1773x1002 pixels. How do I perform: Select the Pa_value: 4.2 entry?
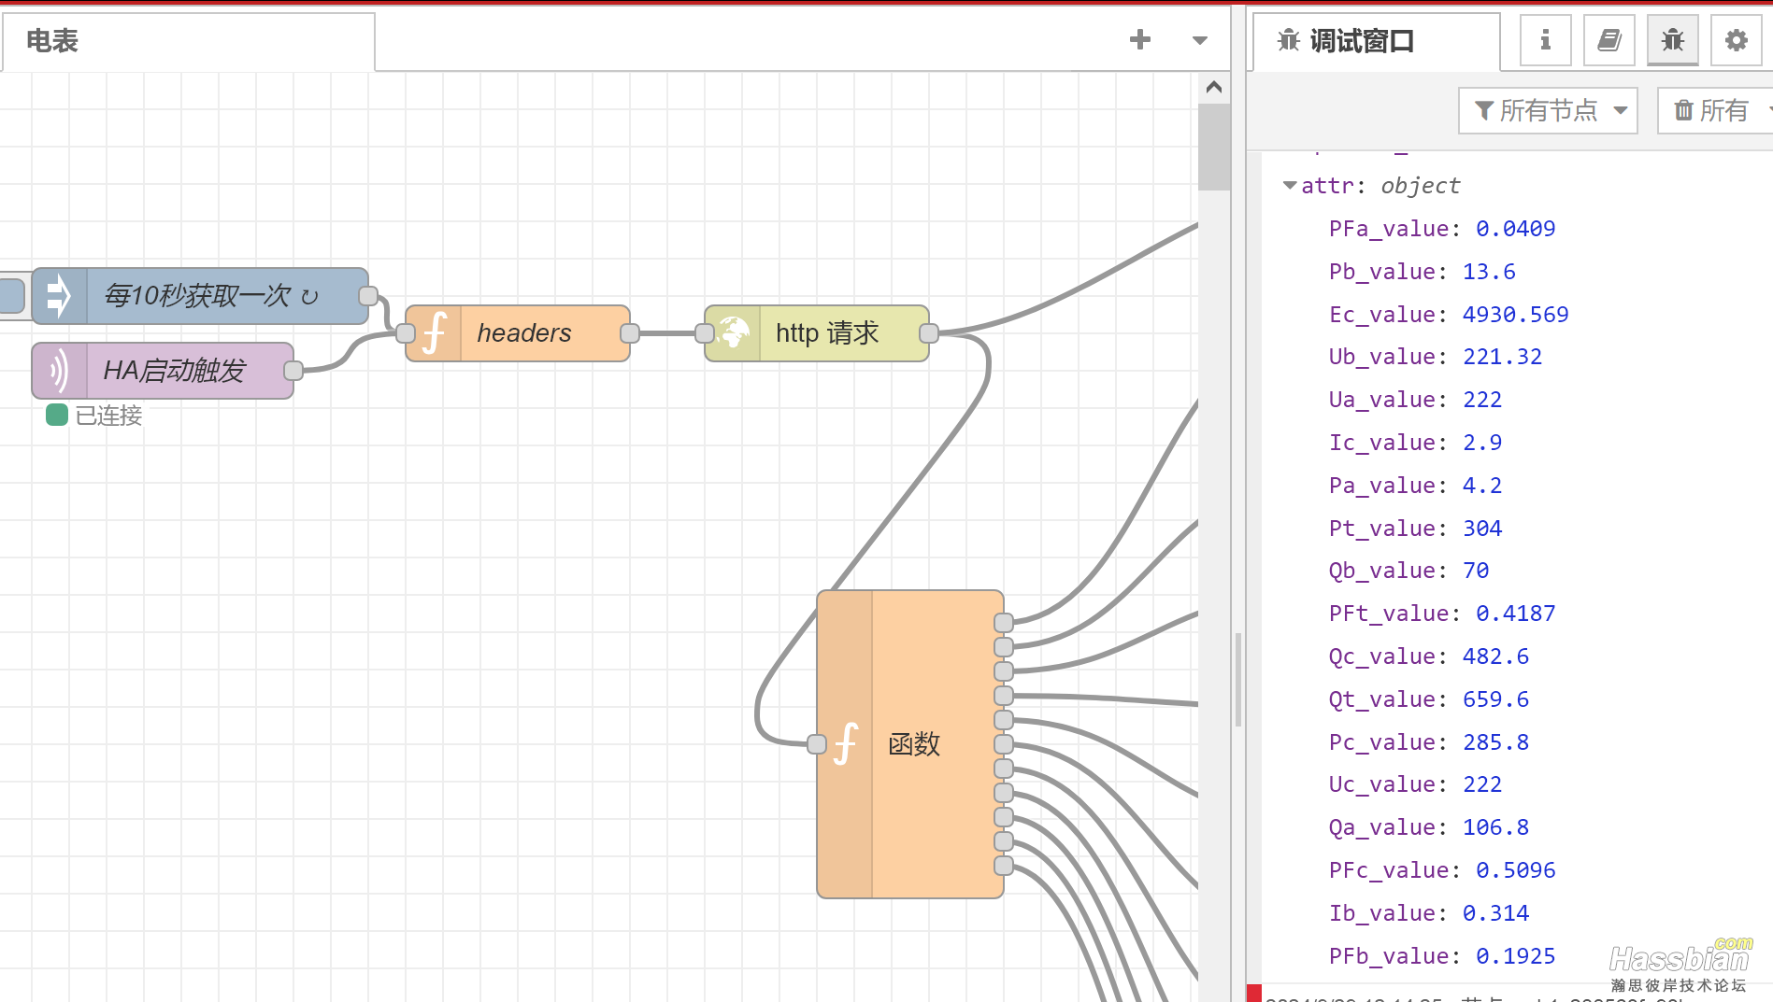tap(1415, 486)
